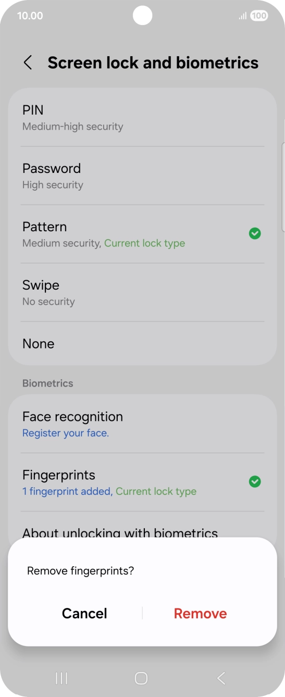Tap the navigation bar back chevron
Screen dimensions: 285x697
[221, 678]
